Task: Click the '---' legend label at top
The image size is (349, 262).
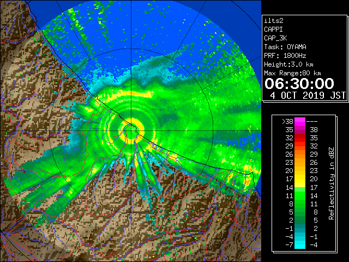Action: pyautogui.click(x=312, y=122)
